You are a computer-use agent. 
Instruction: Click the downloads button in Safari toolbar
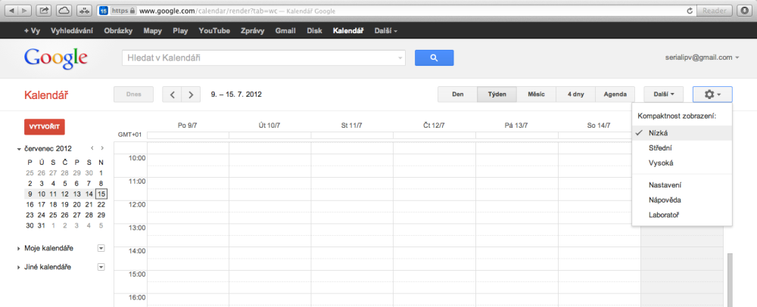(x=743, y=10)
